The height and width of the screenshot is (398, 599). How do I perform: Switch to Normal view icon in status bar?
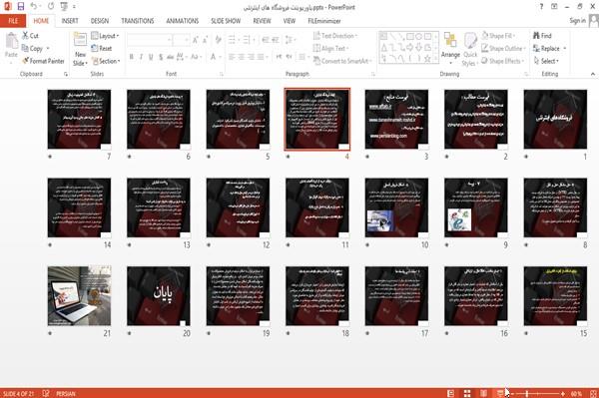pyautogui.click(x=451, y=393)
